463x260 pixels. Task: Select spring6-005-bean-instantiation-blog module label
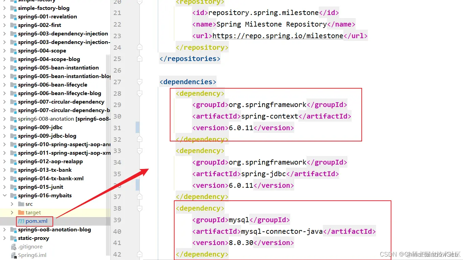(x=64, y=76)
